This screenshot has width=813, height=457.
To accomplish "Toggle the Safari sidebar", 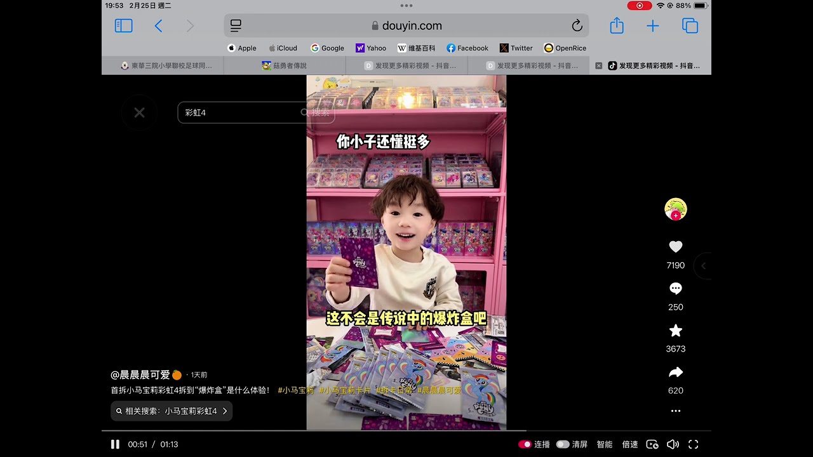I will [x=123, y=25].
